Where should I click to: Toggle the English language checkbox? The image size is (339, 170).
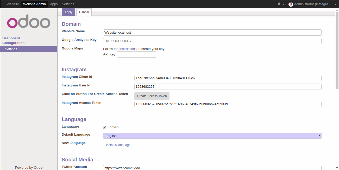click(105, 127)
